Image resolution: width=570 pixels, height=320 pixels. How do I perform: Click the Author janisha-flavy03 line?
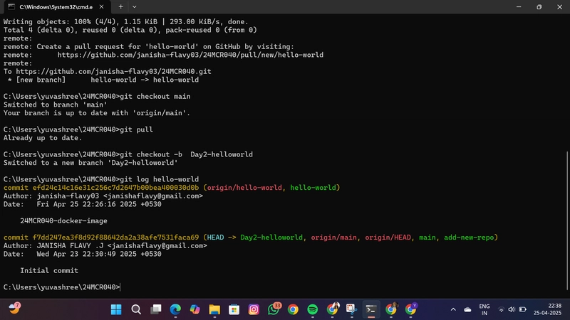pos(103,196)
